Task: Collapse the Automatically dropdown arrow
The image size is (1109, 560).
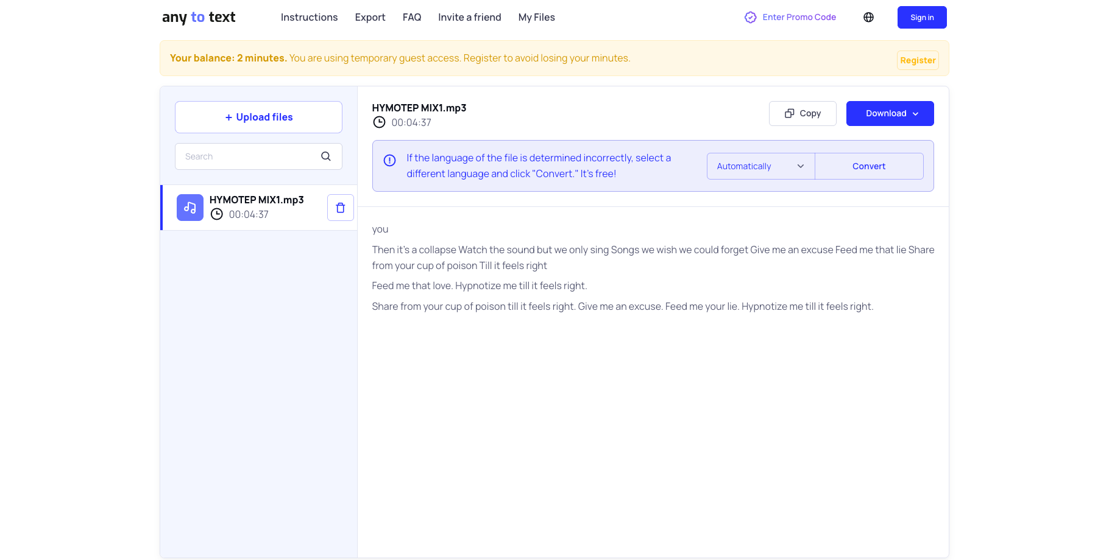Action: point(801,166)
